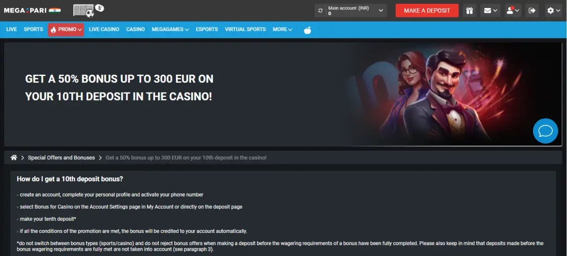The width and height of the screenshot is (567, 256).
Task: Click the Megapari logo
Action: (x=25, y=10)
